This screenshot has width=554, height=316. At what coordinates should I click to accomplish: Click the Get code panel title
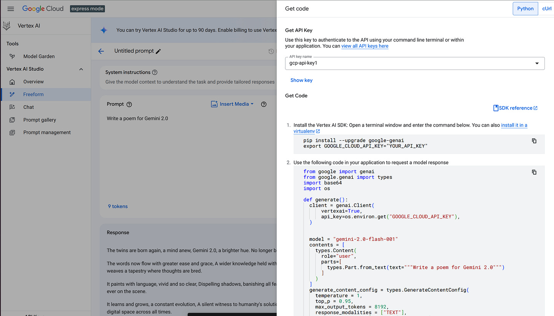pyautogui.click(x=297, y=8)
